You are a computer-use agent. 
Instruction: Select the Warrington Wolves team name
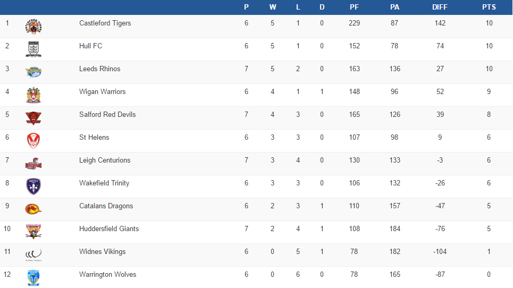tap(107, 274)
